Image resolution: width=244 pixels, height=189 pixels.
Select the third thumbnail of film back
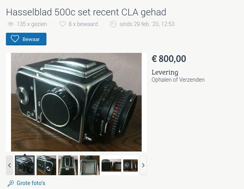pos(68,165)
